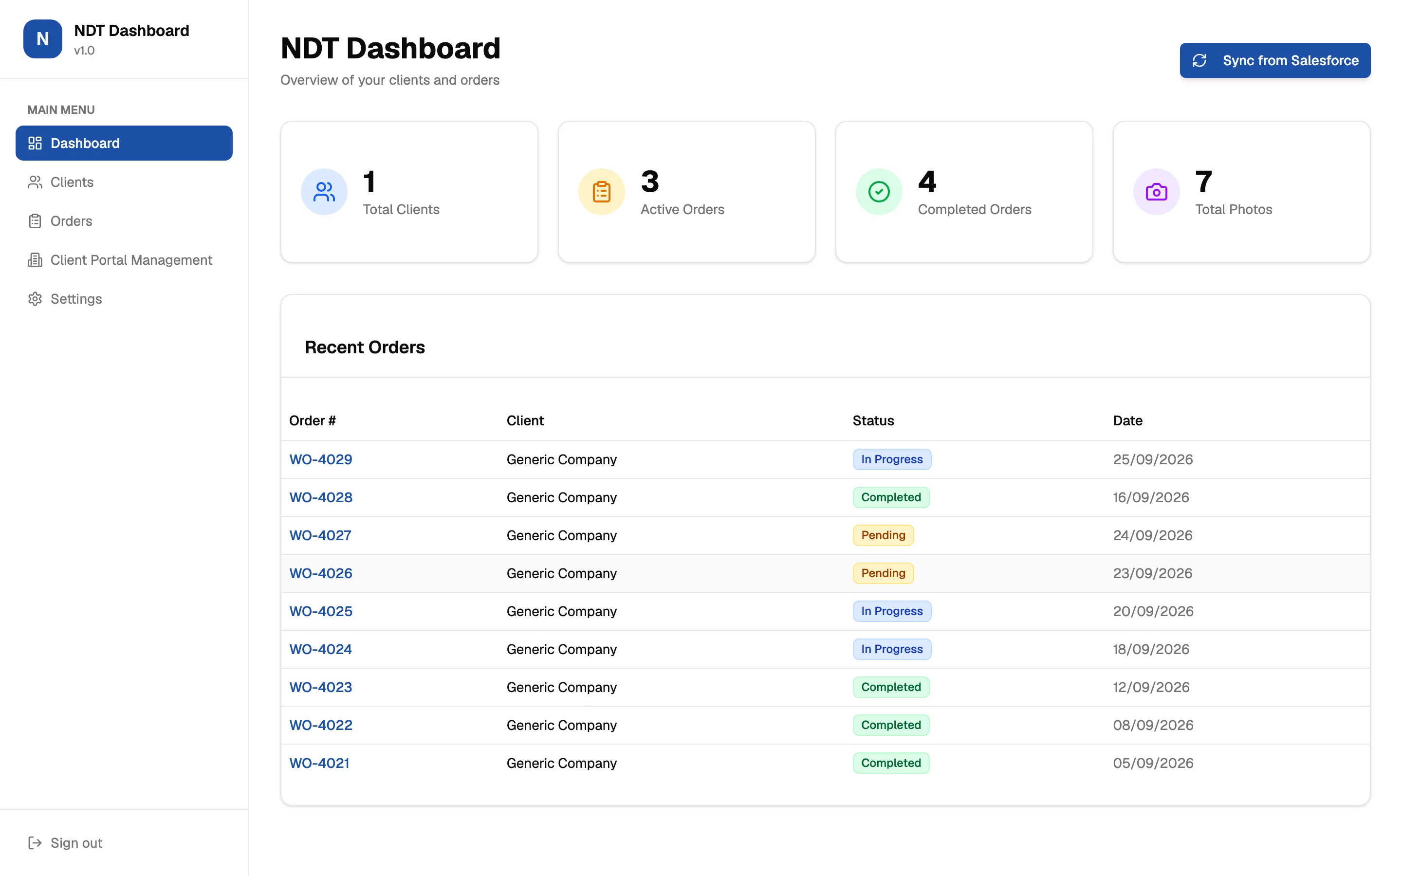Click Sign out text
The height and width of the screenshot is (876, 1402).
tap(76, 843)
